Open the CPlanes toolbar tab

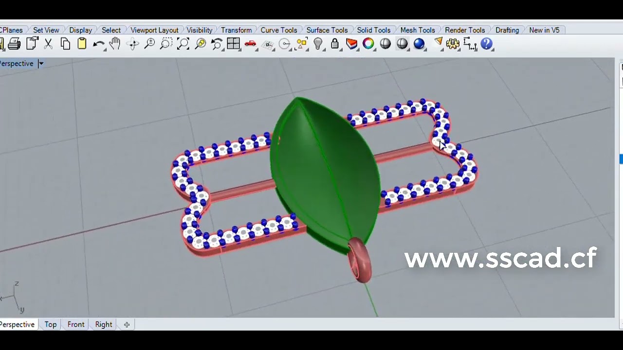coord(11,30)
